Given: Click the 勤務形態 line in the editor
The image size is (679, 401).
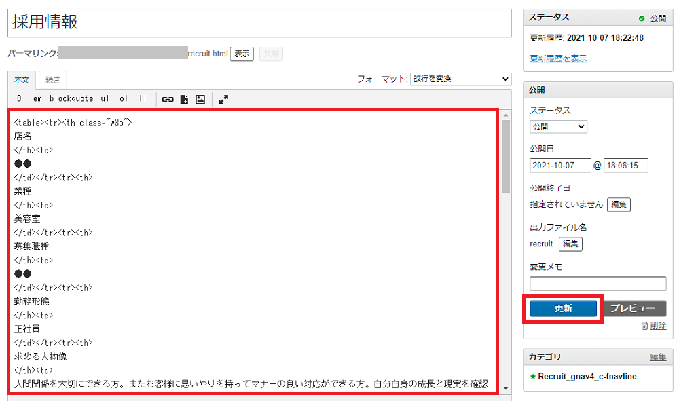Looking at the screenshot, I should click(x=32, y=301).
